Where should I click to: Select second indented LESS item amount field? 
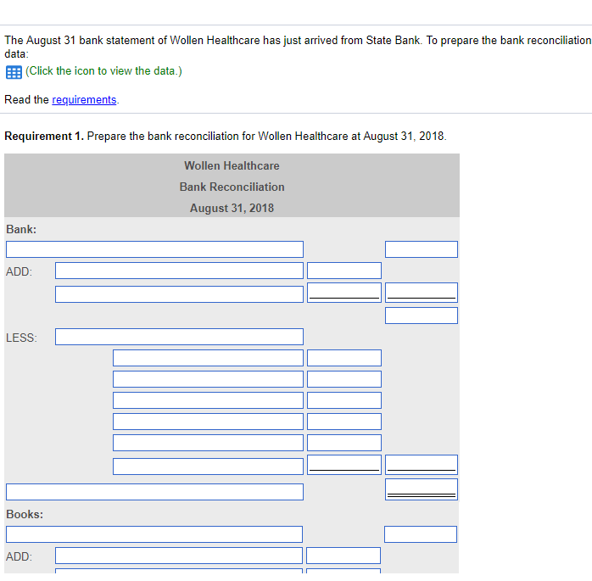tap(344, 379)
